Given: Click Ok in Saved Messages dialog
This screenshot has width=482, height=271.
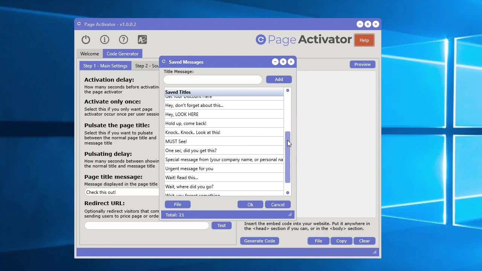Looking at the screenshot, I should pyautogui.click(x=250, y=205).
